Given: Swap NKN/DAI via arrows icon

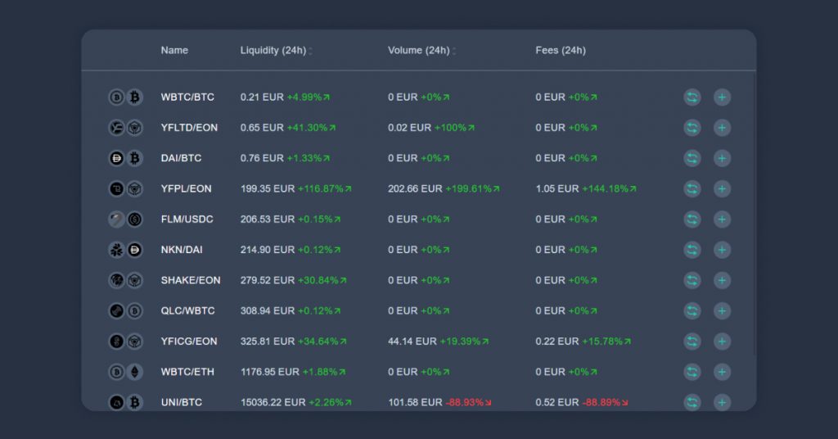Looking at the screenshot, I should (692, 250).
